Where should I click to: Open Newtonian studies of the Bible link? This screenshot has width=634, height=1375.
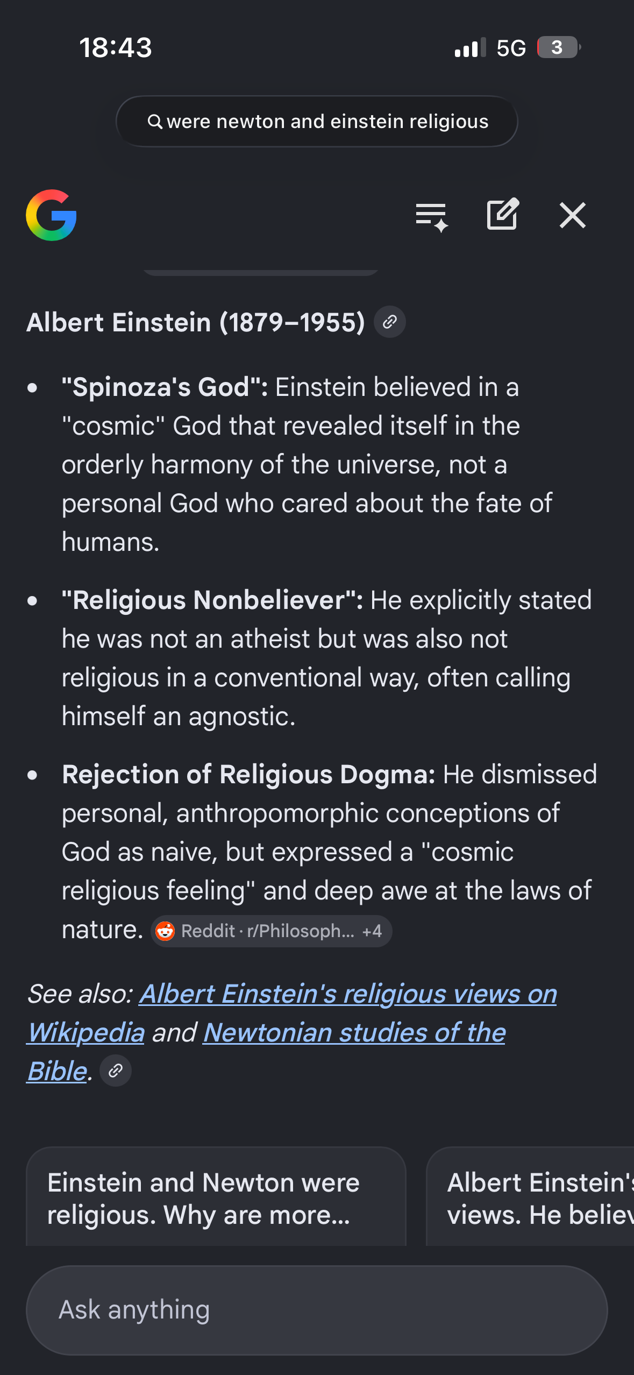click(x=267, y=1052)
